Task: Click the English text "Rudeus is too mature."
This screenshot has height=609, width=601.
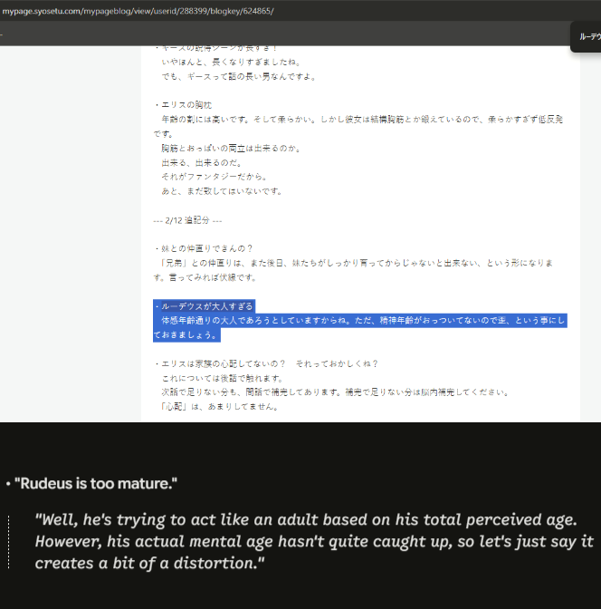Action: point(95,484)
